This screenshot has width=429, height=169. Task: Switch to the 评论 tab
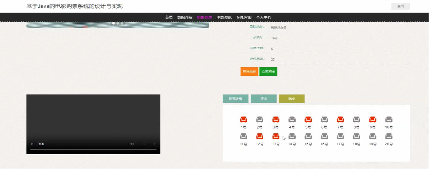[x=264, y=98]
